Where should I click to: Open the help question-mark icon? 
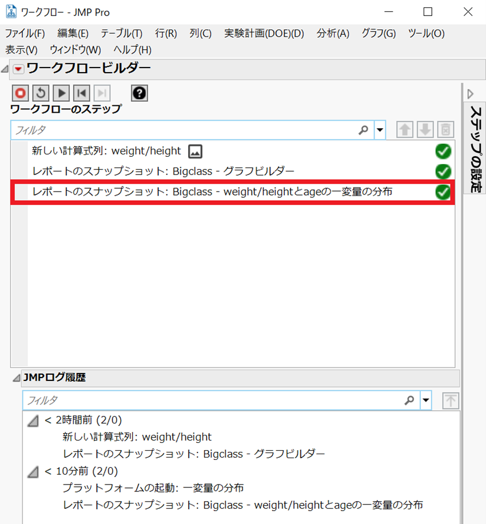tap(140, 93)
